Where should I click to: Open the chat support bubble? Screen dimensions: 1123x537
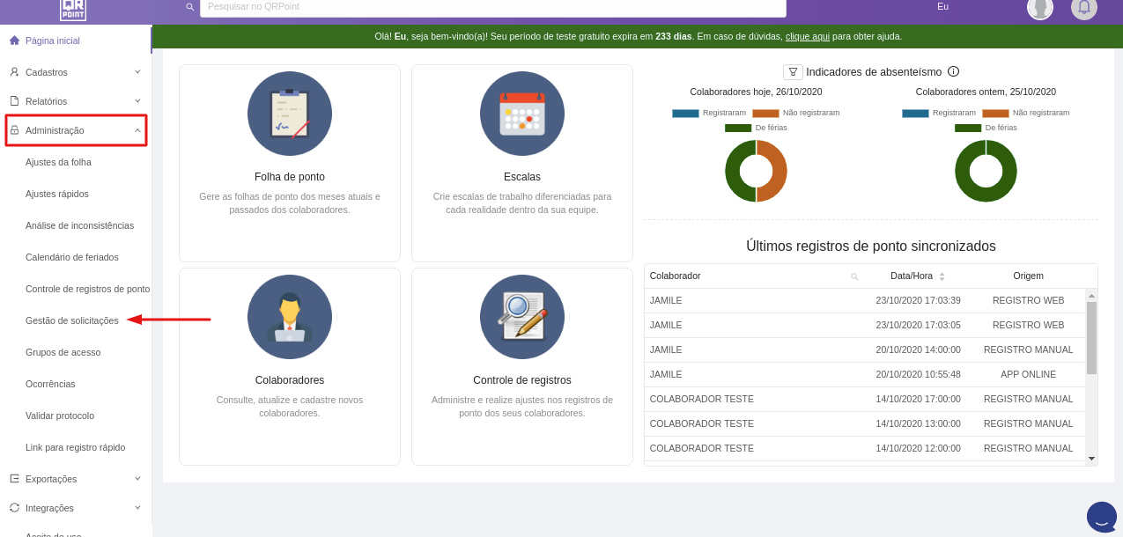[1102, 517]
